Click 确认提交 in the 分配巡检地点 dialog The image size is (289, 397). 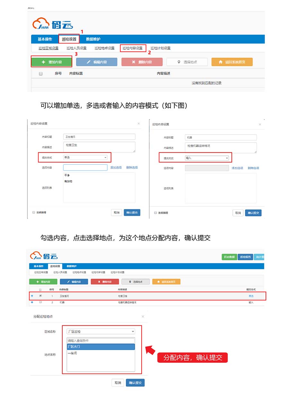point(135,383)
